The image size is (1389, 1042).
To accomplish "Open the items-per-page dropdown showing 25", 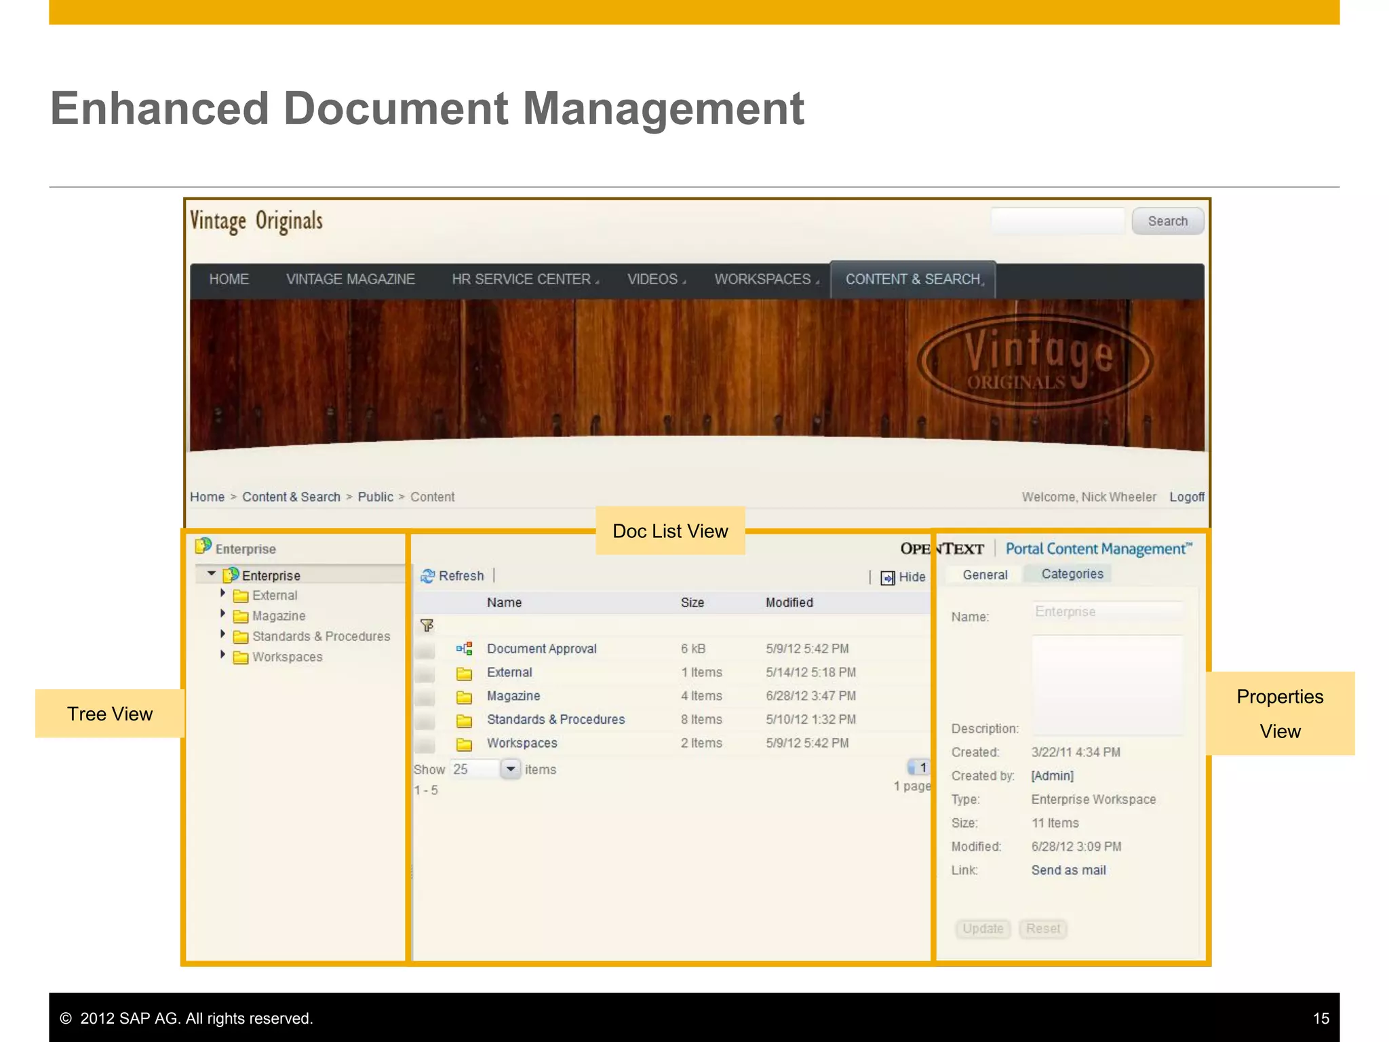I will pos(511,769).
